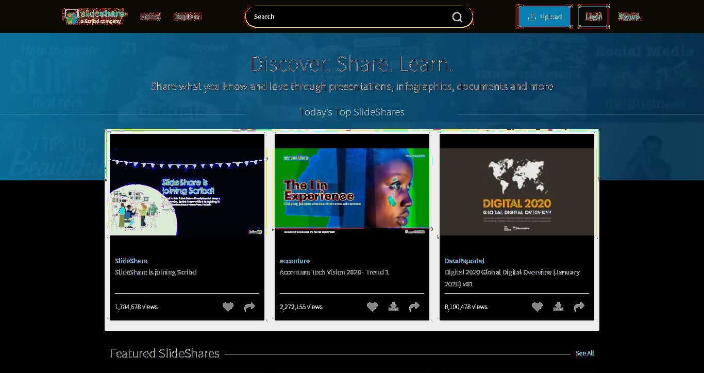Like the Accenture Tech Vision 2020 card

coord(372,307)
